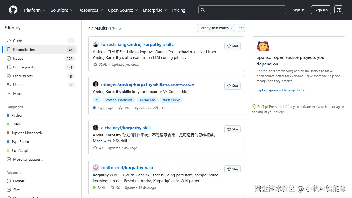Click the GitHub logo icon
Screen dimensions: 352x198
click(x=13, y=10)
